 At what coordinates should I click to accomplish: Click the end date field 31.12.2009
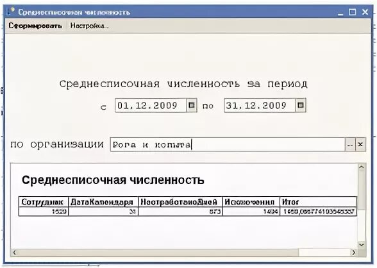pyautogui.click(x=260, y=105)
